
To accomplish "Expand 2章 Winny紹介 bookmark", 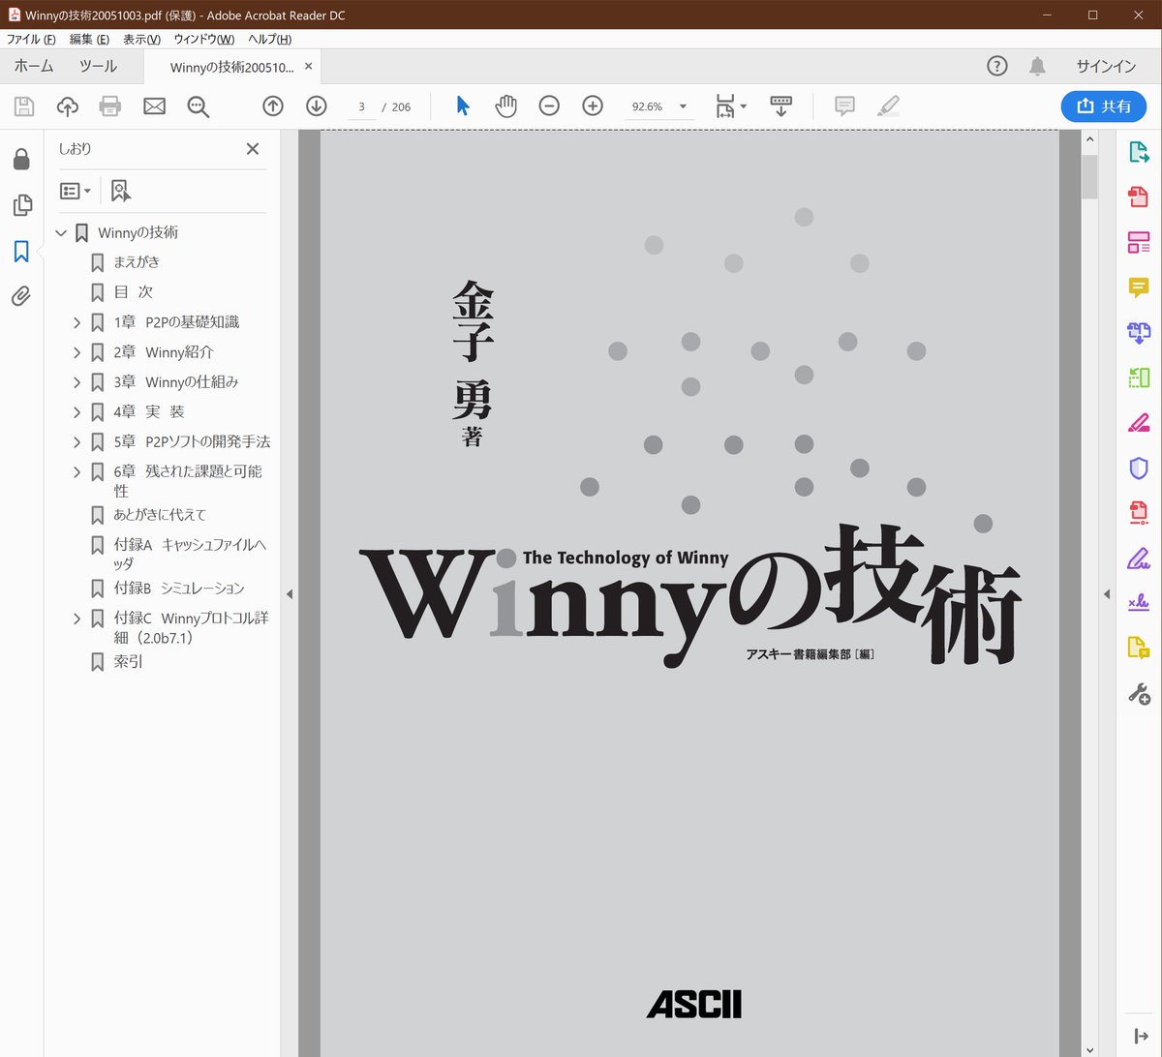I will (x=77, y=352).
